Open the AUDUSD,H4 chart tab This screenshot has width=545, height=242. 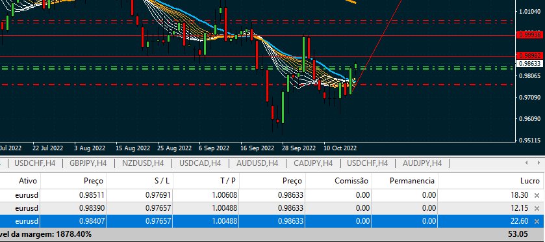coord(257,163)
